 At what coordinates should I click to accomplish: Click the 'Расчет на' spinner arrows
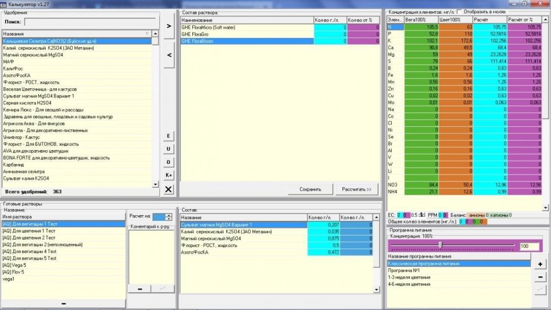169,217
